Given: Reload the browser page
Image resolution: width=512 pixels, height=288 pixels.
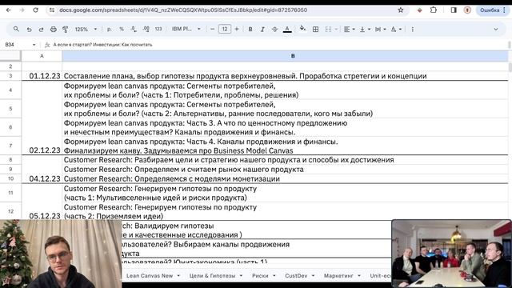Looking at the screenshot, I should (x=35, y=10).
